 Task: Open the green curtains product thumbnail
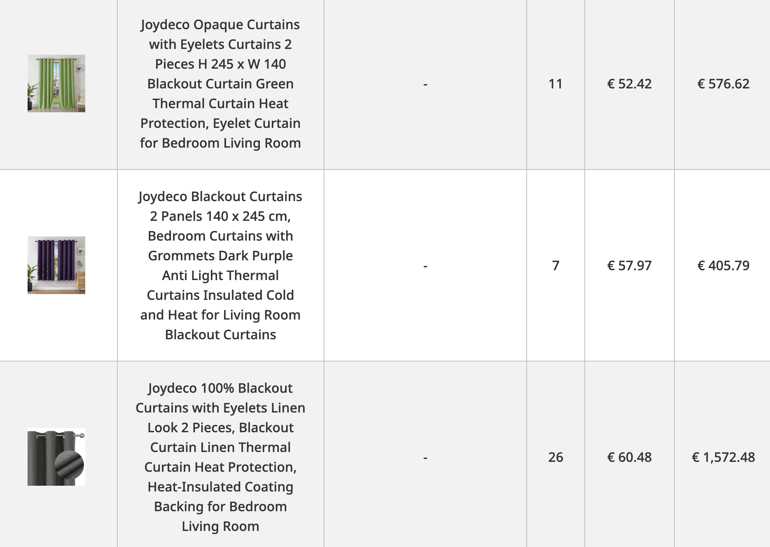tap(56, 83)
